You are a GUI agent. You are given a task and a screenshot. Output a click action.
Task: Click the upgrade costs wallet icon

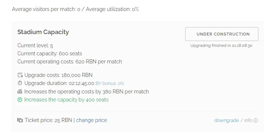tap(20, 75)
